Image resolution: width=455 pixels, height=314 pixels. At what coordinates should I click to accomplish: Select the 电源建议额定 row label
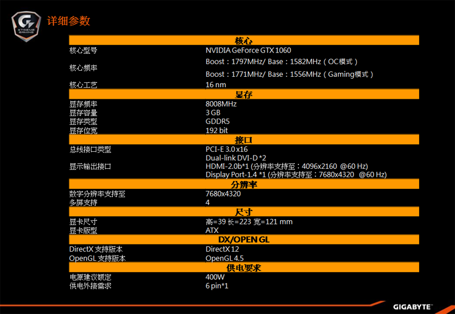[90, 277]
